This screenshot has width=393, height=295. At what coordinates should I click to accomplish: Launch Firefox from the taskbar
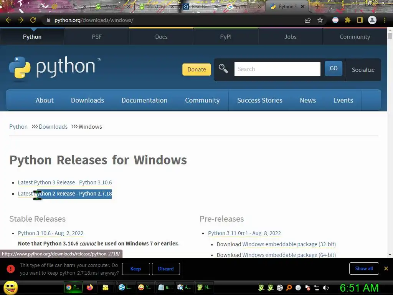(x=90, y=287)
